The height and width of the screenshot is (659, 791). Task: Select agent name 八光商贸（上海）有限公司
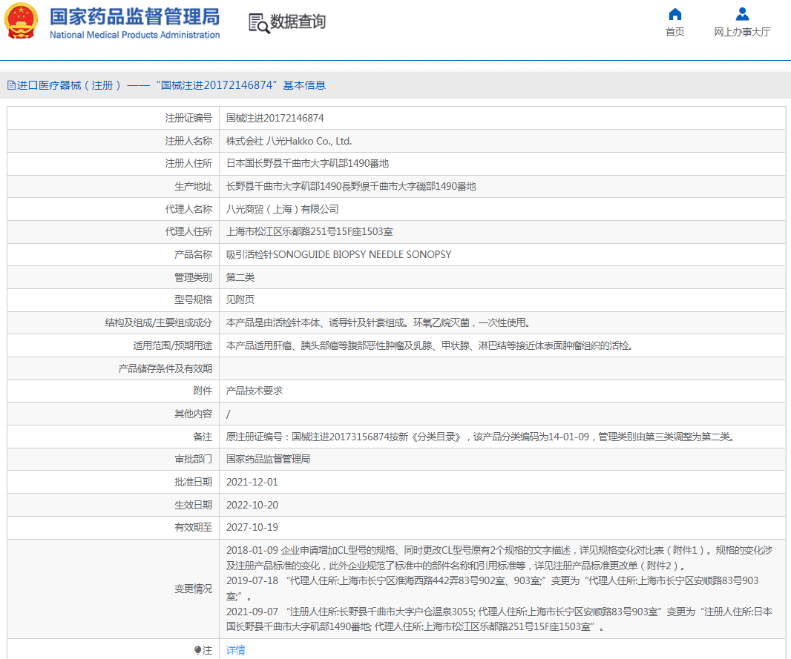click(x=283, y=209)
